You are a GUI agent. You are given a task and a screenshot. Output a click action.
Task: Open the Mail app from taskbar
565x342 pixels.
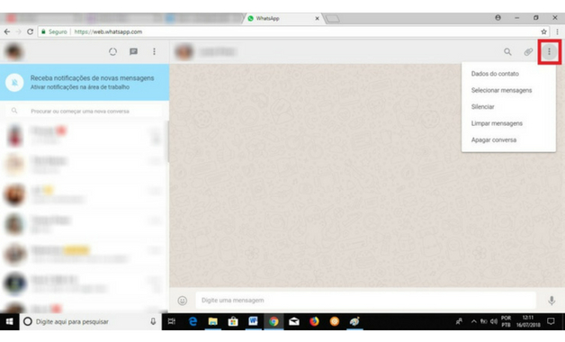coord(294,321)
